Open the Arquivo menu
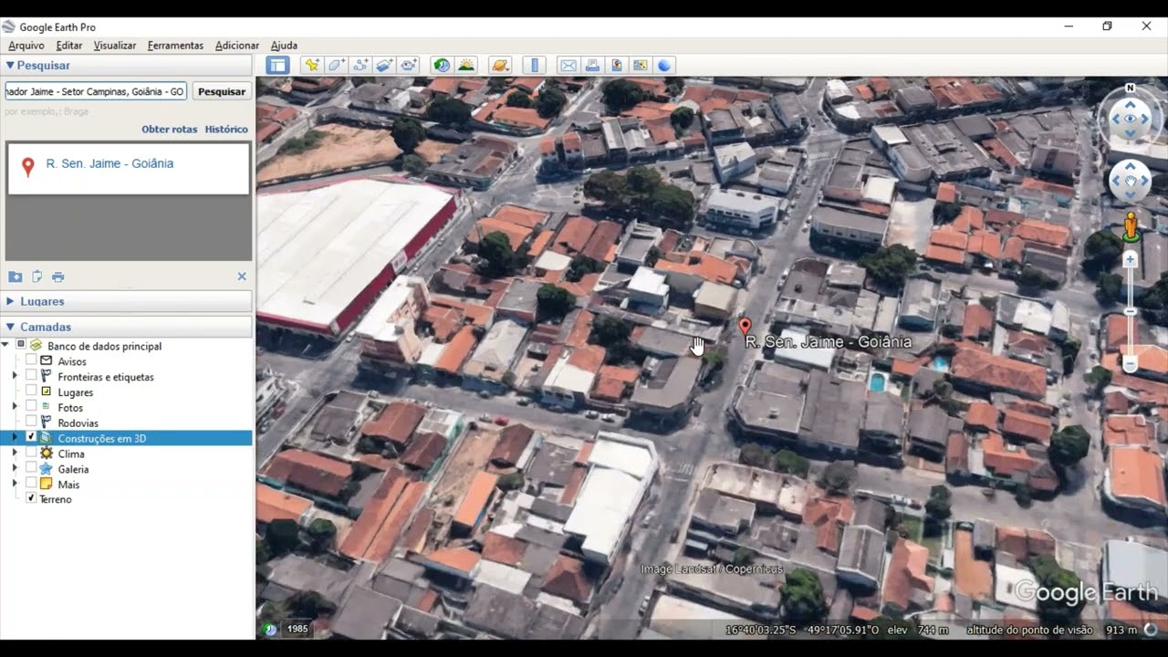Screen dimensions: 1168x657 [26, 46]
